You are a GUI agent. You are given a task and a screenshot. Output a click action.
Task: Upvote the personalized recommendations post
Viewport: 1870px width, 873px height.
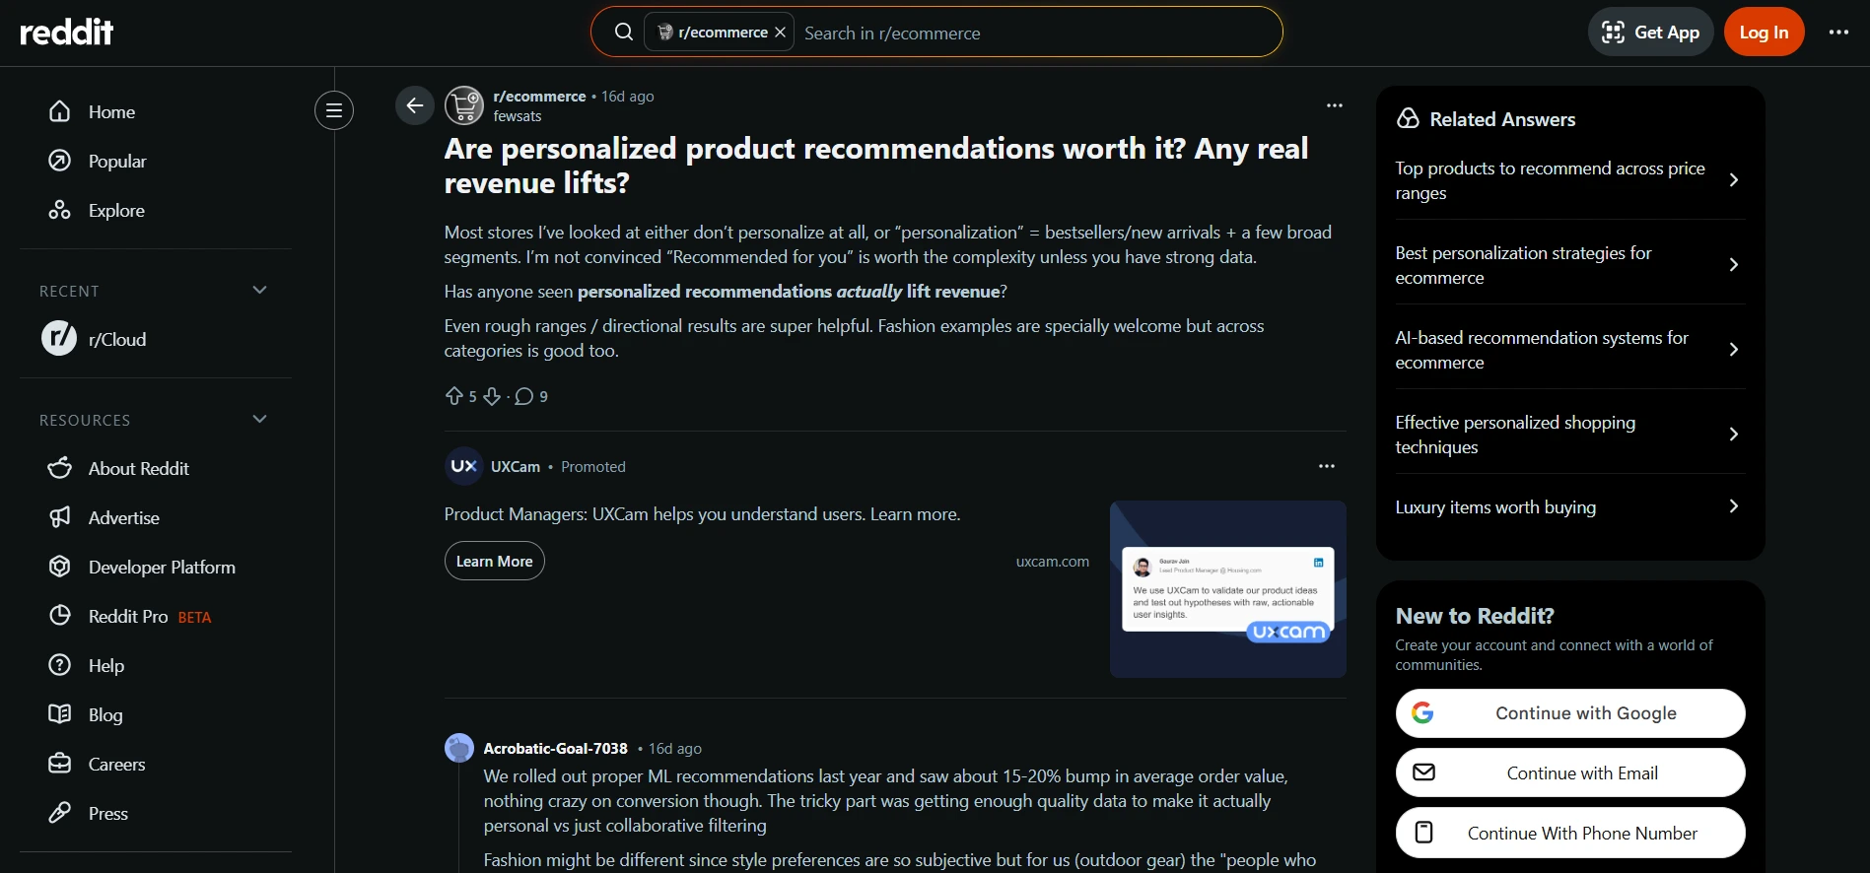(x=453, y=396)
